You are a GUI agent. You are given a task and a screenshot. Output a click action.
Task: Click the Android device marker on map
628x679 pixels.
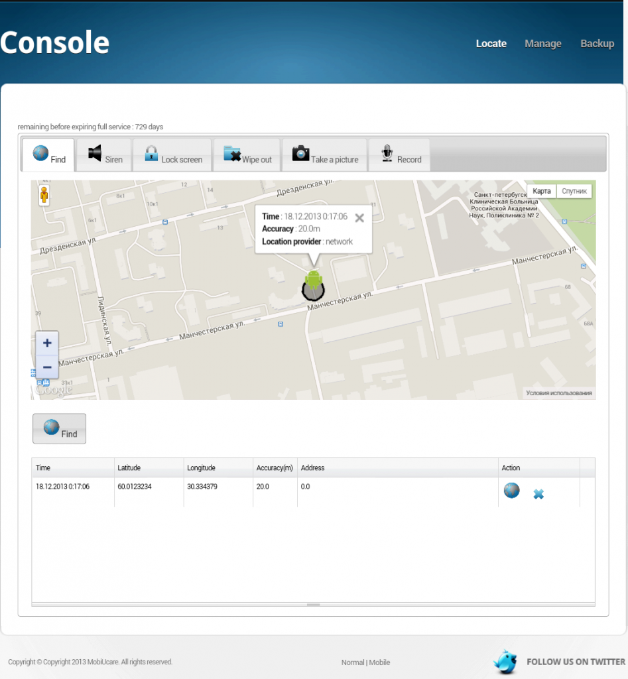[x=313, y=284]
